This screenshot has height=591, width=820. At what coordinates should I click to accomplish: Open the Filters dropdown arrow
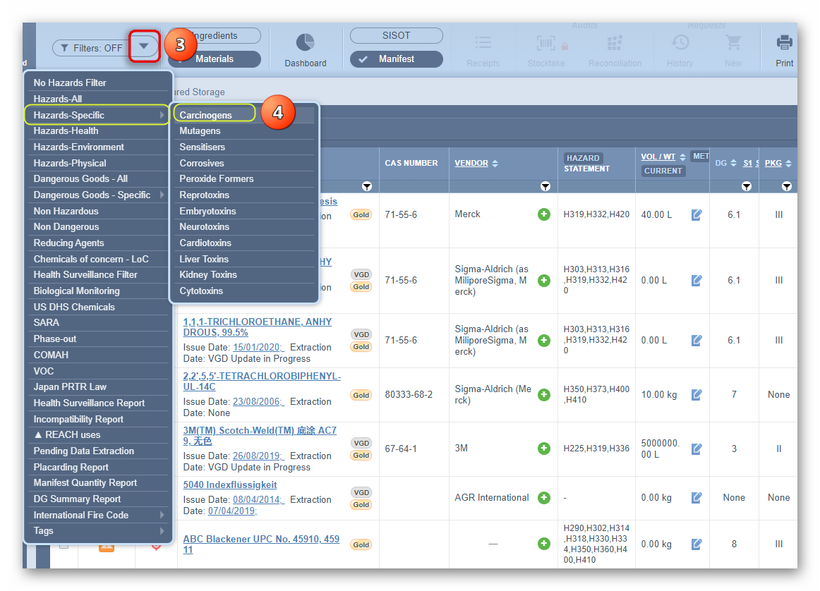click(x=144, y=47)
